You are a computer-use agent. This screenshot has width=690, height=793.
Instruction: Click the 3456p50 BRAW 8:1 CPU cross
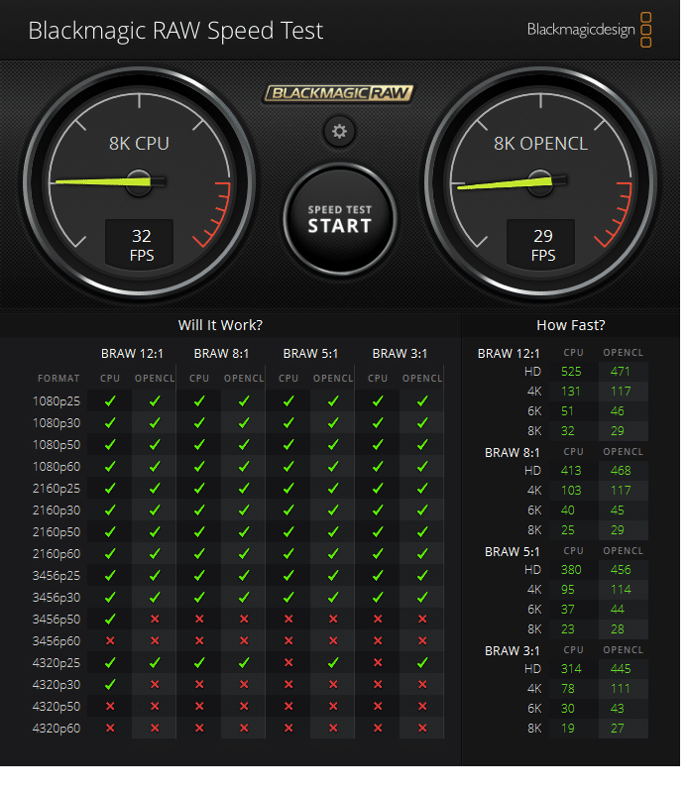[x=199, y=619]
